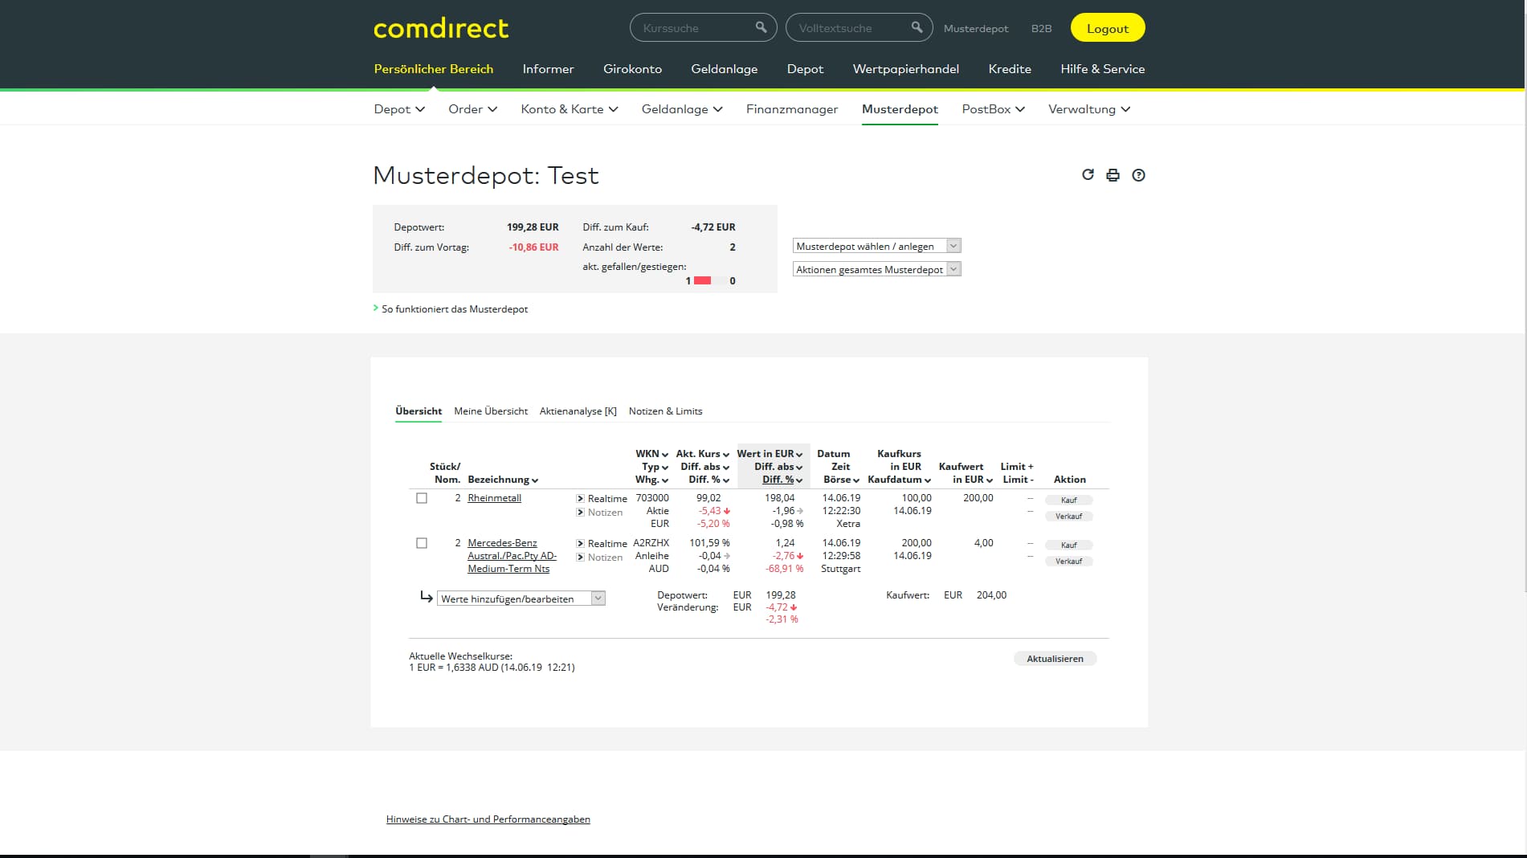This screenshot has width=1527, height=858.
Task: Sort by Diff. % under Wert column
Action: point(782,480)
